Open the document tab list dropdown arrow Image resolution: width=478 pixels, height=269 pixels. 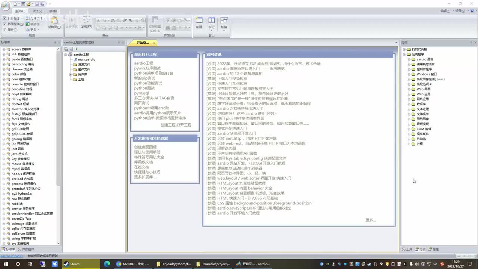[396, 43]
